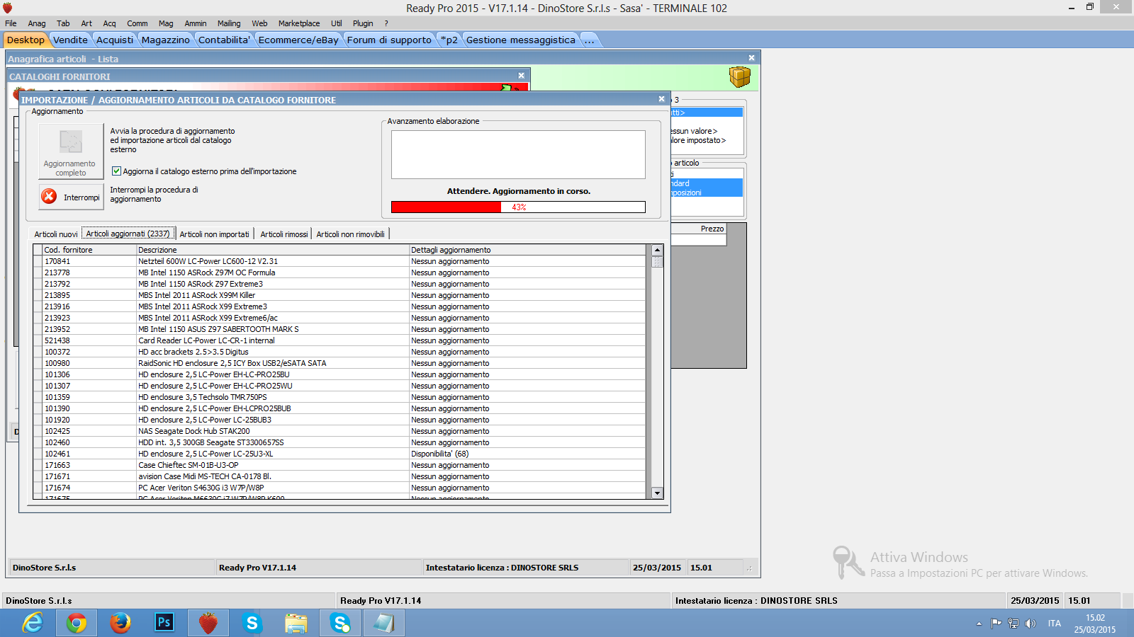The width and height of the screenshot is (1134, 637).
Task: Click the red progress bar at 43%
Action: pyautogui.click(x=518, y=207)
